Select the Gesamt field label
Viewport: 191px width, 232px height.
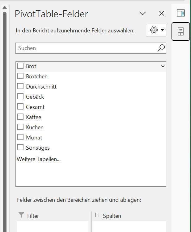pyautogui.click(x=35, y=107)
